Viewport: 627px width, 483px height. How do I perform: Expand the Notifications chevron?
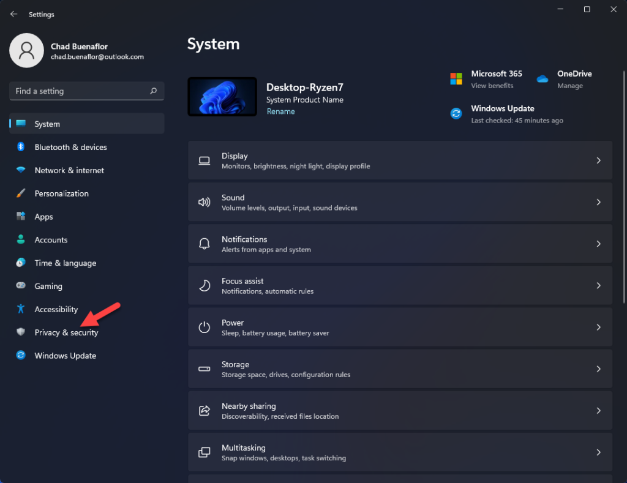coord(599,244)
